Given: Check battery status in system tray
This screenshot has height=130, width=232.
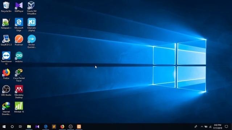Looking at the screenshot, I should pos(206,127).
